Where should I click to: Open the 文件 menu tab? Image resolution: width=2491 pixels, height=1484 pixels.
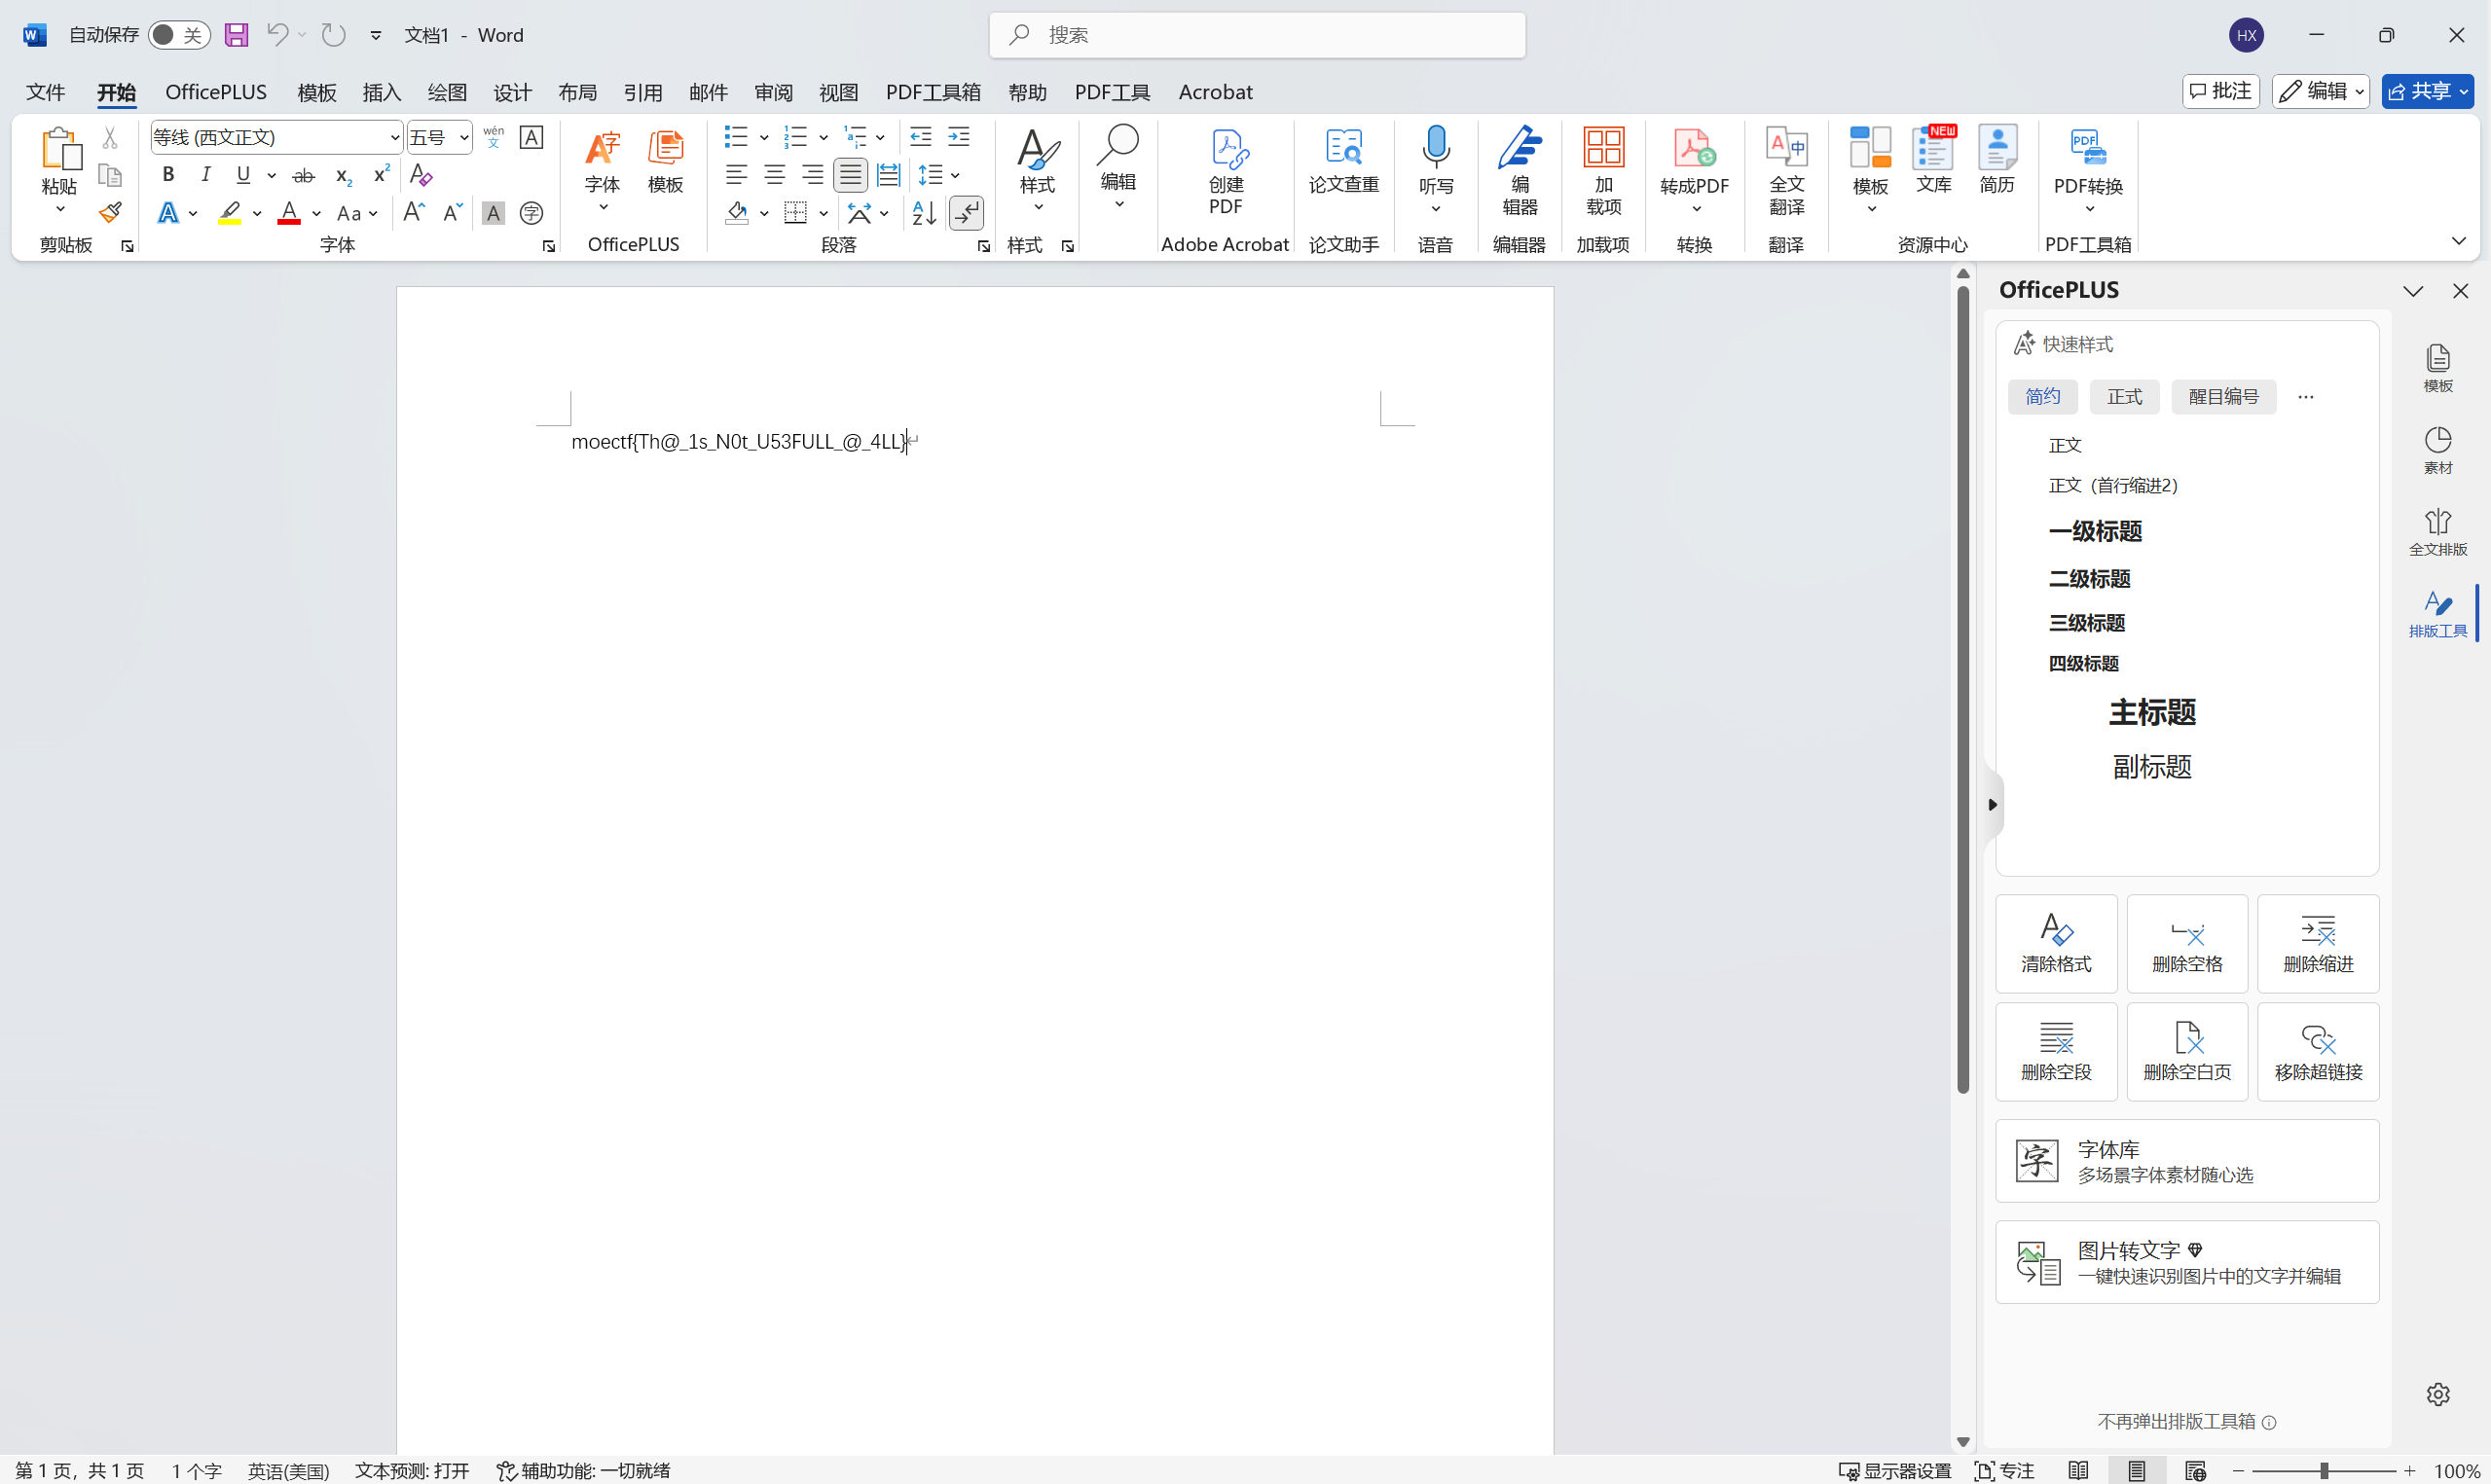45,92
